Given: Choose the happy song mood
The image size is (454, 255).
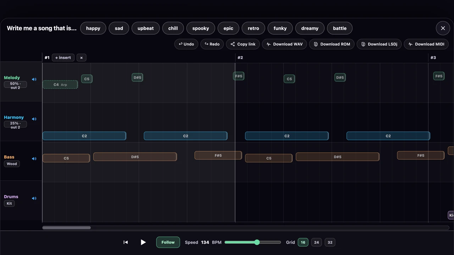Looking at the screenshot, I should [93, 28].
